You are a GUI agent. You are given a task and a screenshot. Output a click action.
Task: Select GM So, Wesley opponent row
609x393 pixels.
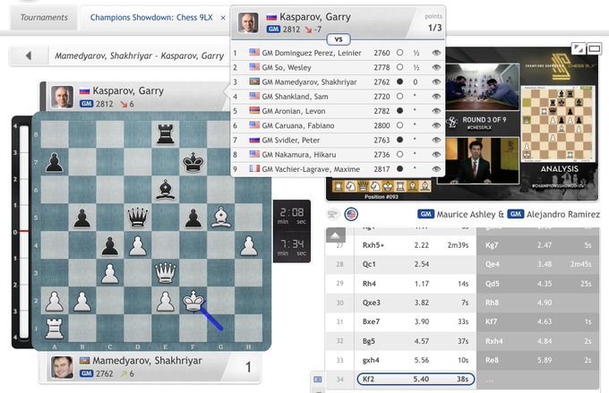pos(338,67)
